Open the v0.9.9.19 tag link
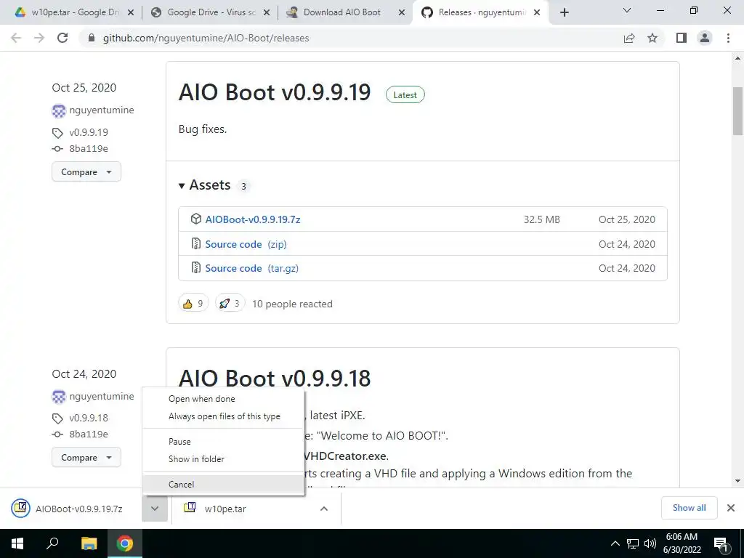744x558 pixels. point(89,132)
